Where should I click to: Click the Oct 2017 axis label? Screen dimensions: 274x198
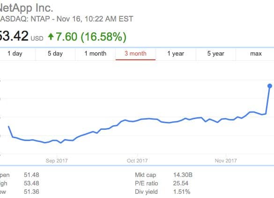tap(137, 161)
